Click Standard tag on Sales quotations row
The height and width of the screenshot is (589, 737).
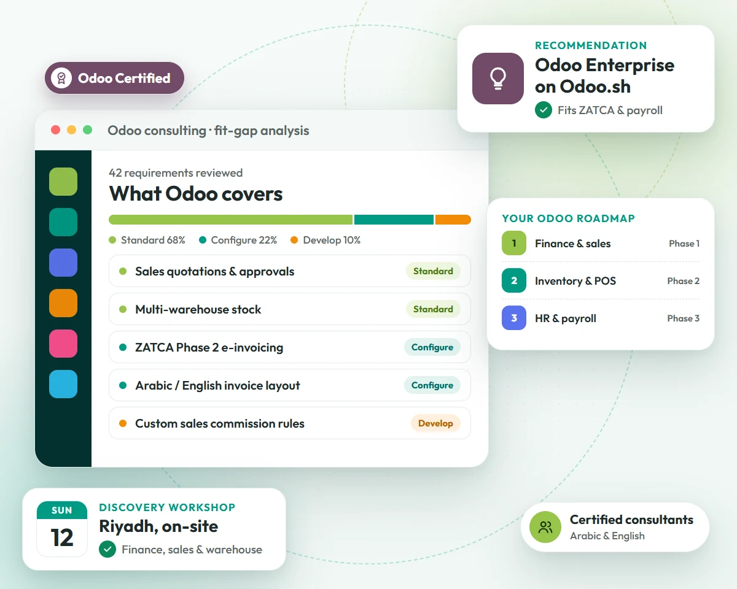pyautogui.click(x=433, y=271)
